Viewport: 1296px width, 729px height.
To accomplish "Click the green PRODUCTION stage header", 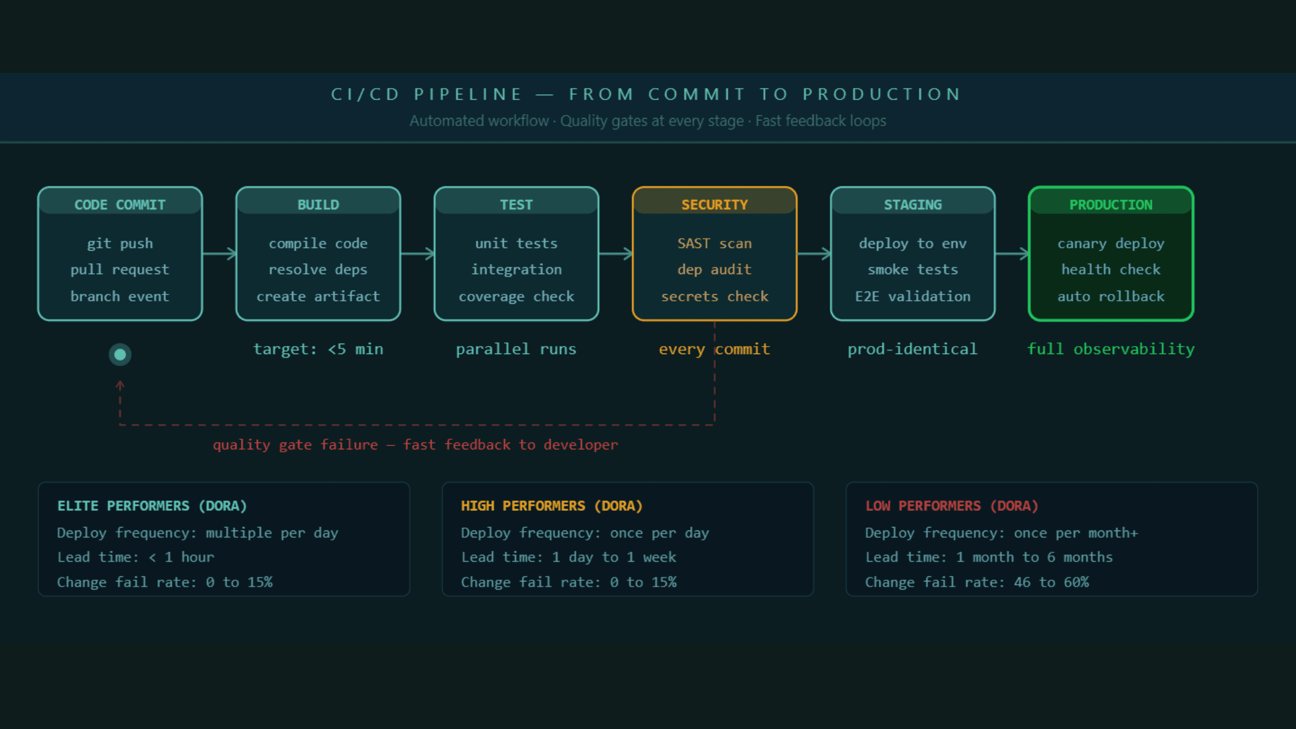I will pyautogui.click(x=1111, y=204).
